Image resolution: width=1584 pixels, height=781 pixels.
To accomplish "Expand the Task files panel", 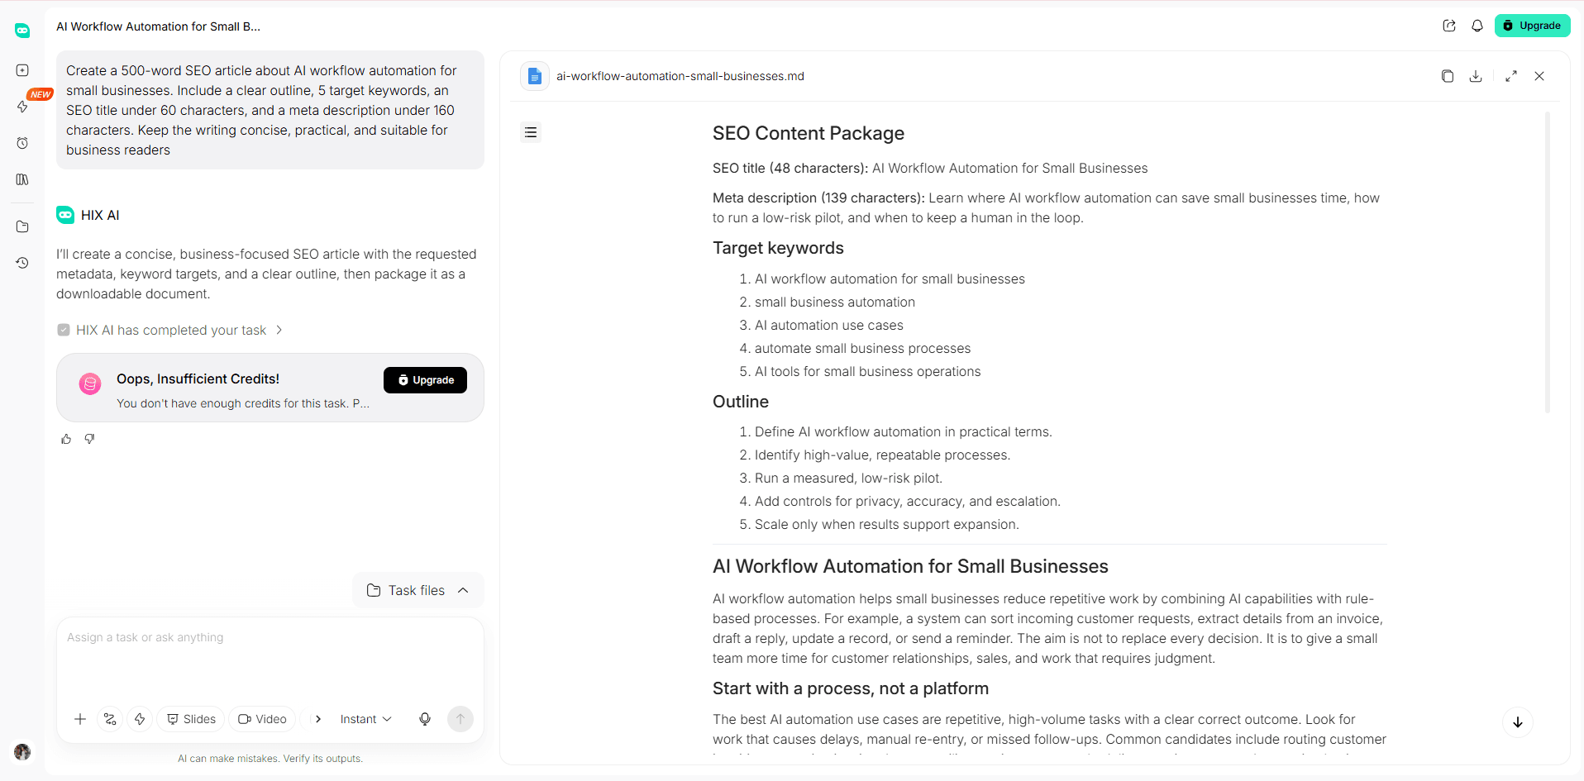I will pyautogui.click(x=417, y=590).
